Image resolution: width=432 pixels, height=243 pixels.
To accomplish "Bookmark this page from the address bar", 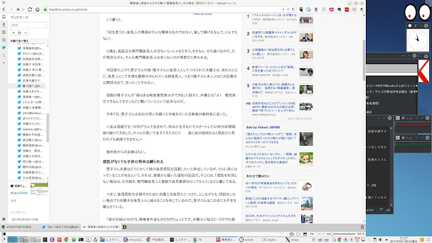I will pos(293,9).
